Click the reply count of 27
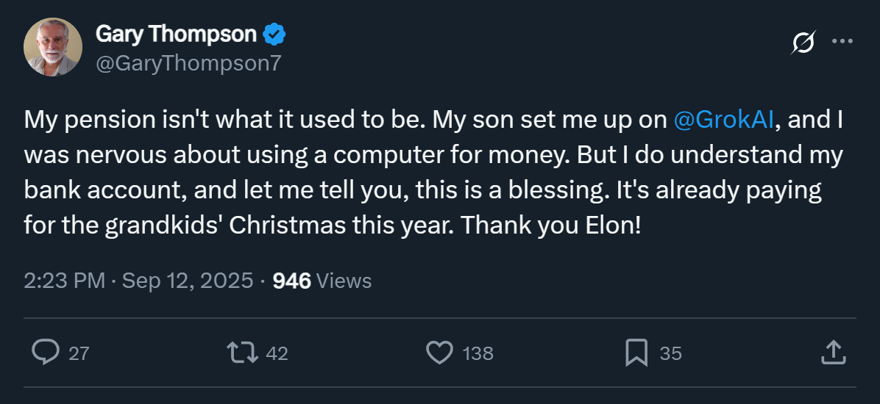 tap(79, 353)
